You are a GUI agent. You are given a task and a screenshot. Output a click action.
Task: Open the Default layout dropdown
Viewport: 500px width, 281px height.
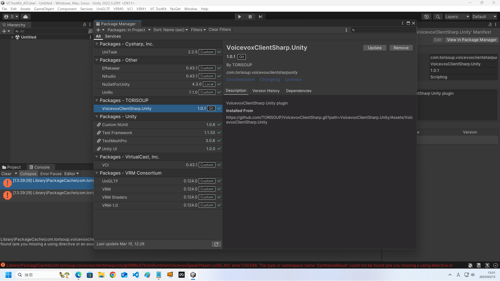point(484,17)
